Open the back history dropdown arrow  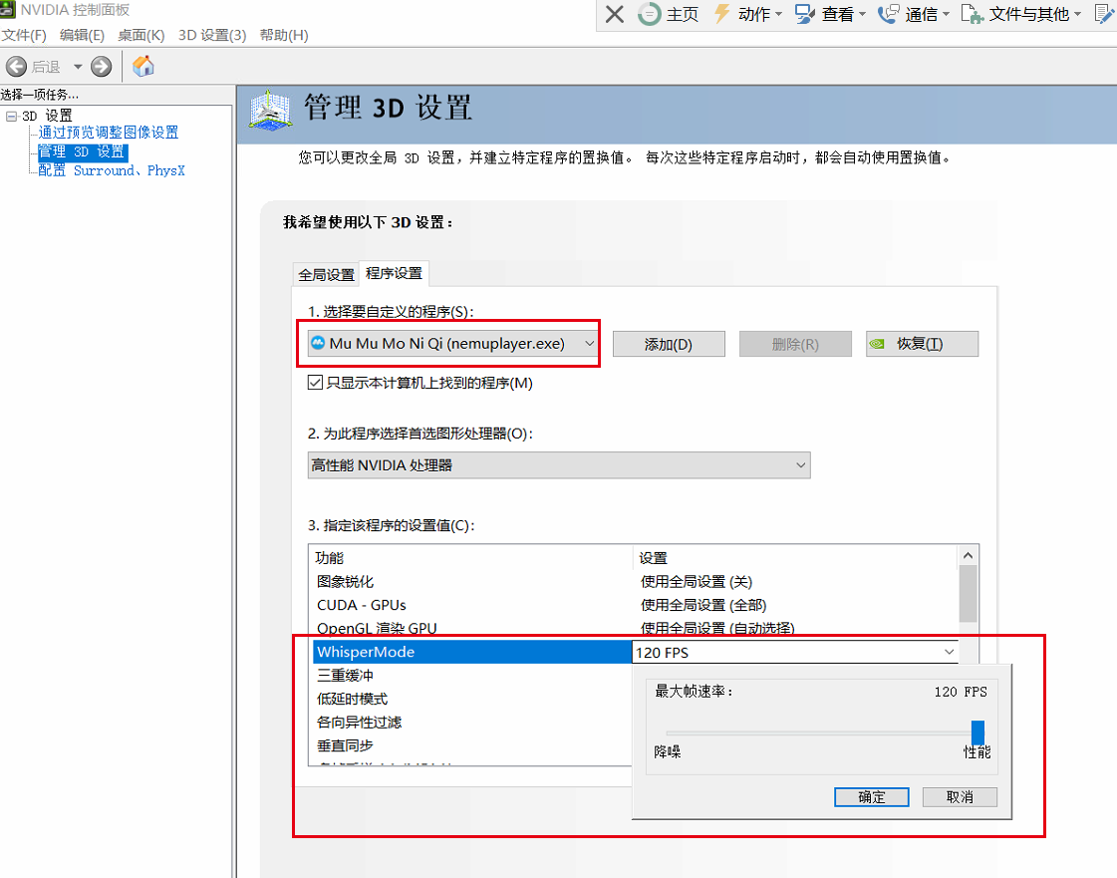(78, 67)
